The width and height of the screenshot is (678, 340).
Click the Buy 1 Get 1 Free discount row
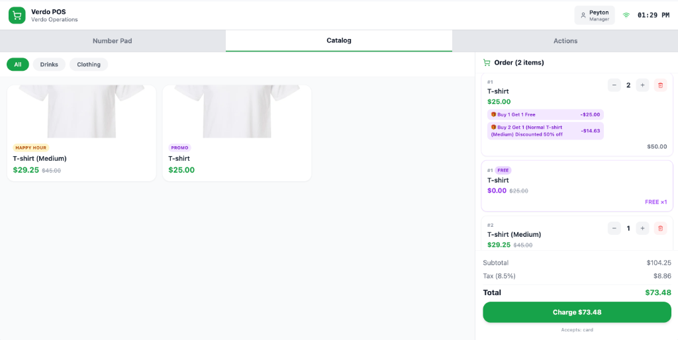(546, 114)
